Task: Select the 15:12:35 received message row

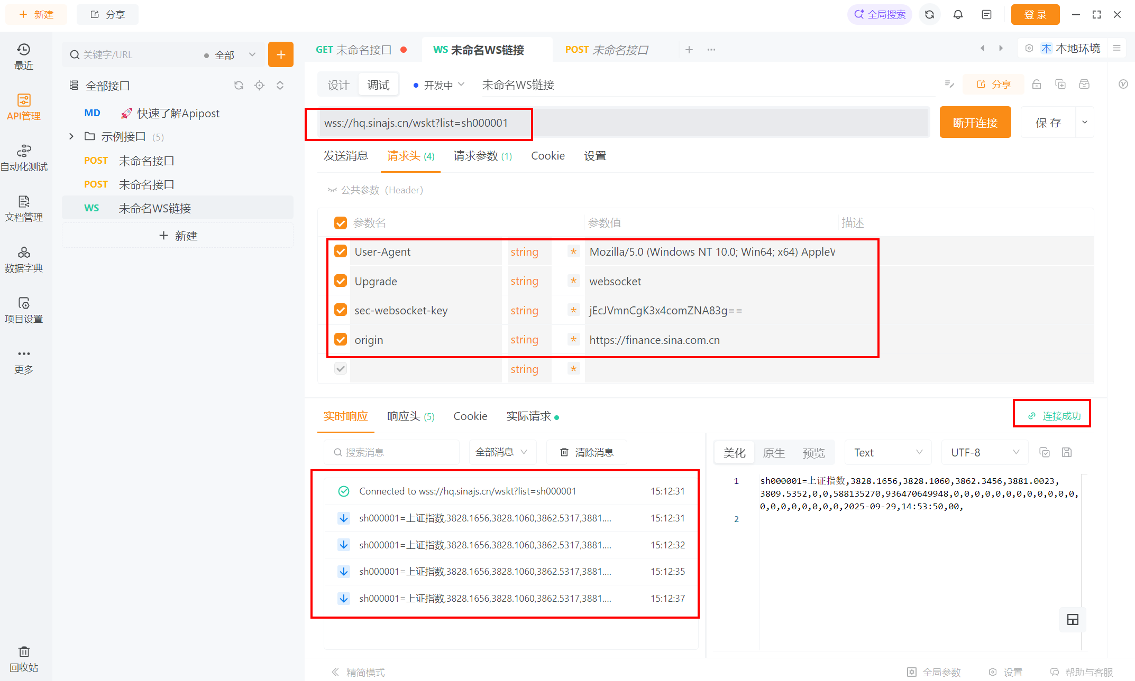Action: pyautogui.click(x=484, y=572)
